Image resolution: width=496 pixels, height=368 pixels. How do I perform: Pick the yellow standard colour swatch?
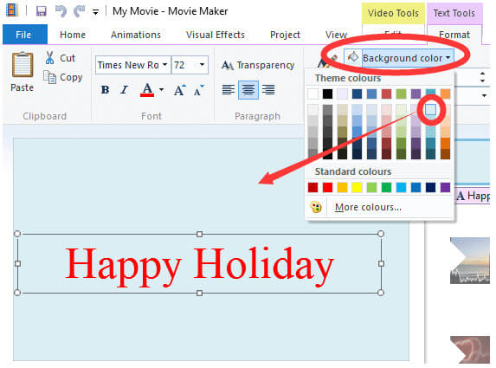coord(357,188)
